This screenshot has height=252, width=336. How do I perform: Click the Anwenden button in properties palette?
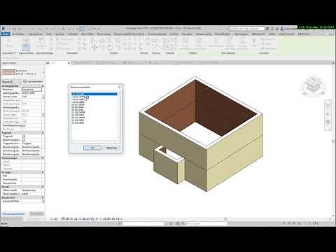[36, 213]
